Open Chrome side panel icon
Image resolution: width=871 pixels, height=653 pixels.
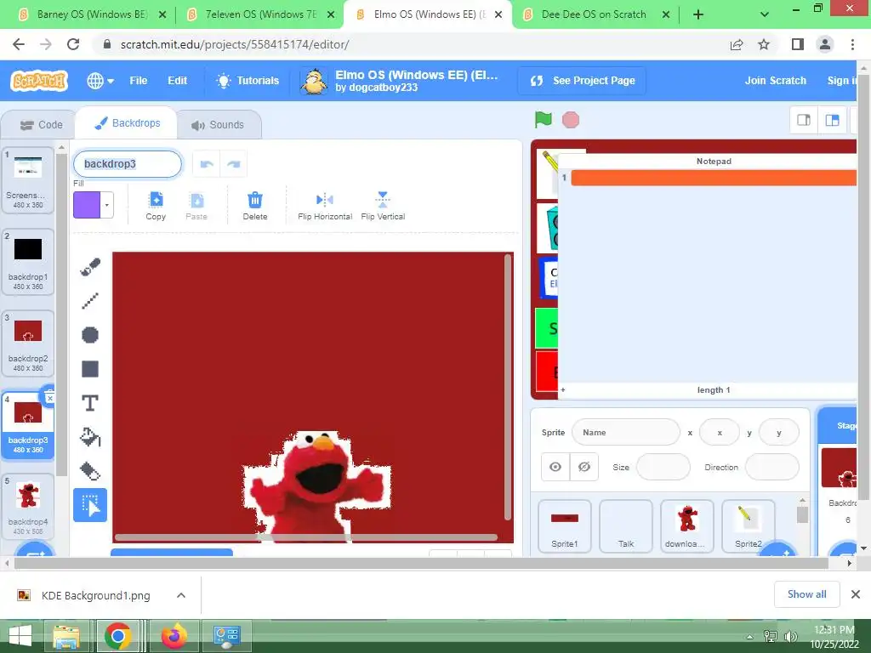[x=798, y=44]
